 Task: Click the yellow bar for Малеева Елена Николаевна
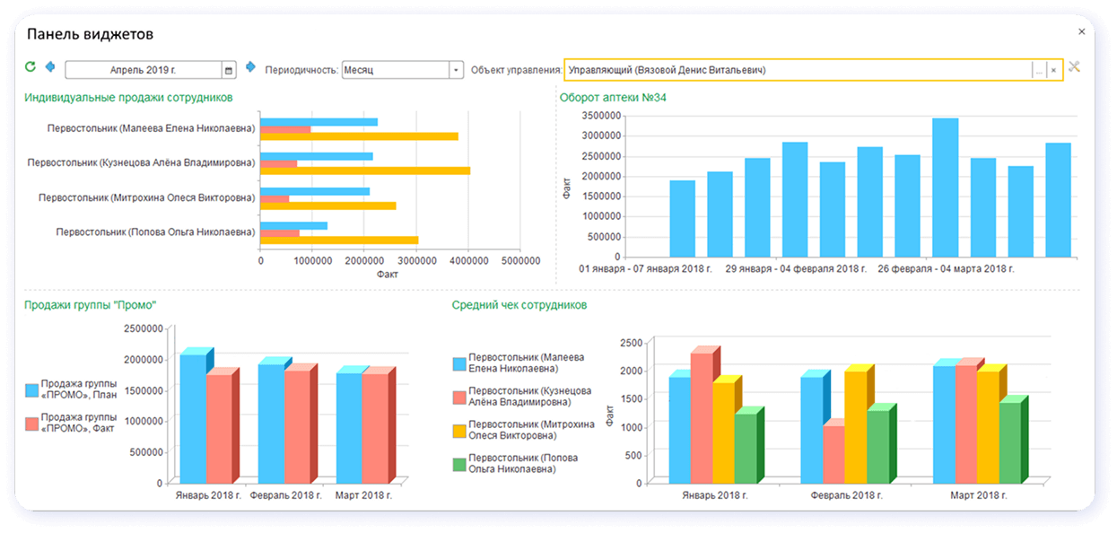tap(360, 136)
